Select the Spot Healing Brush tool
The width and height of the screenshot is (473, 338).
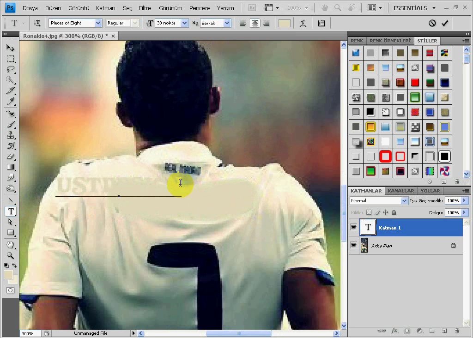(x=11, y=114)
